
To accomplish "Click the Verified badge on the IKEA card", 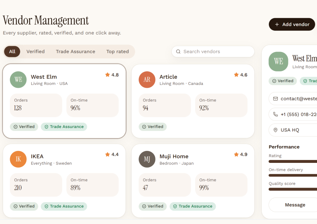I will point(24,206).
